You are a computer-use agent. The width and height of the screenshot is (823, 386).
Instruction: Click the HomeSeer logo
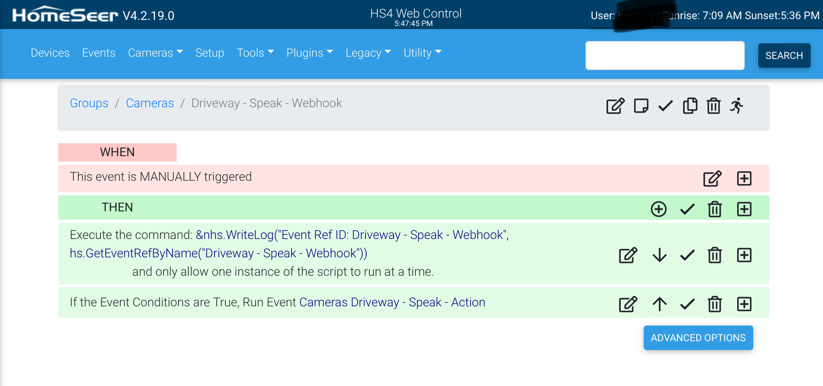(x=65, y=15)
